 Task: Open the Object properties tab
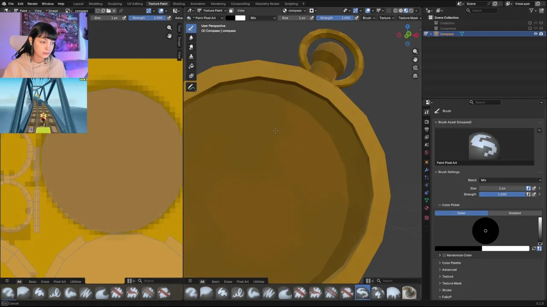tap(426, 162)
